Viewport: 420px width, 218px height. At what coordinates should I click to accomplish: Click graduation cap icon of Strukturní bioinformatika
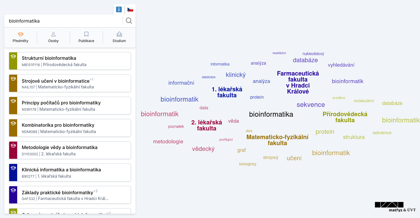coord(13,56)
